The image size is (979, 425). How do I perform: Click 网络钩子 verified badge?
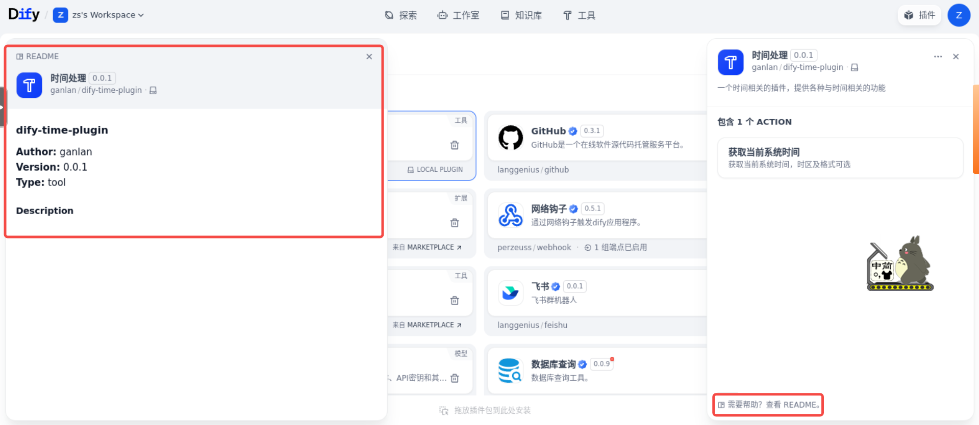coord(573,209)
